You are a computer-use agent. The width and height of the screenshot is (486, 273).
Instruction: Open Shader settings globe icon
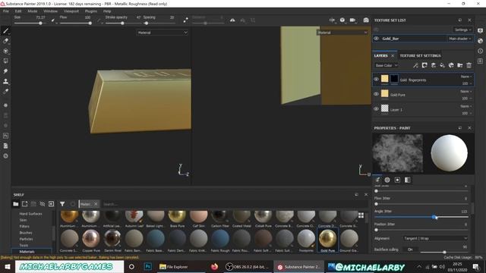(481, 41)
